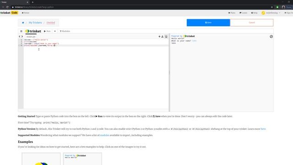Open the green browser extension icon
This screenshot has height=165, width=293.
[277, 7]
